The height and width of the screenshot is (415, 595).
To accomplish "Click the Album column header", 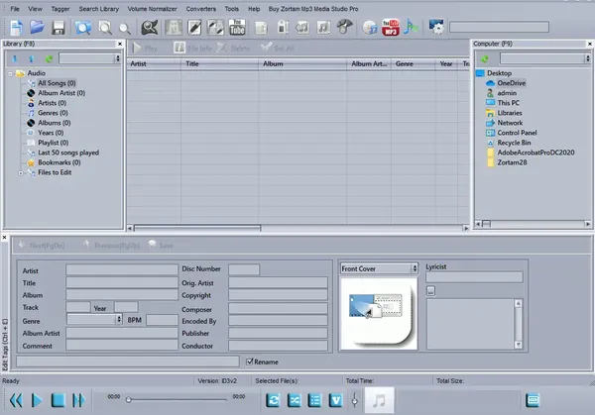I will coord(302,63).
